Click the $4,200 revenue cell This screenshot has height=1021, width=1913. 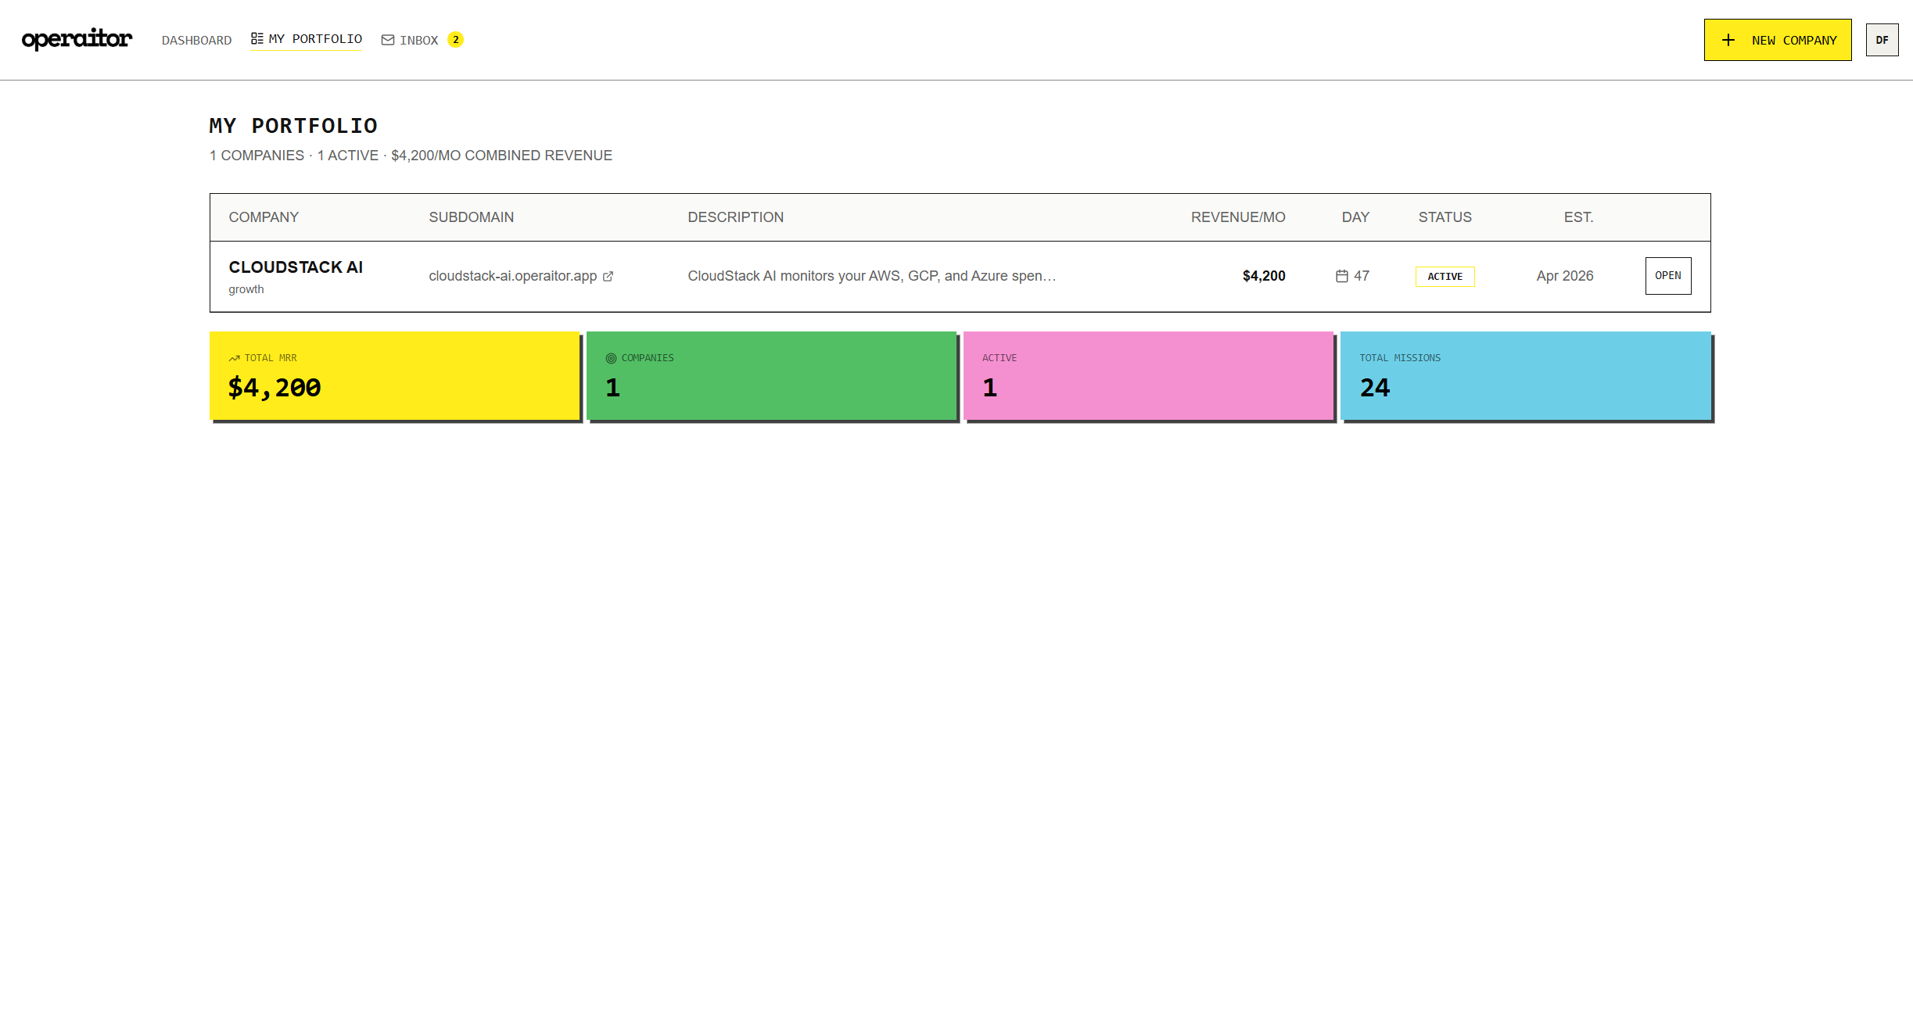tap(1264, 276)
